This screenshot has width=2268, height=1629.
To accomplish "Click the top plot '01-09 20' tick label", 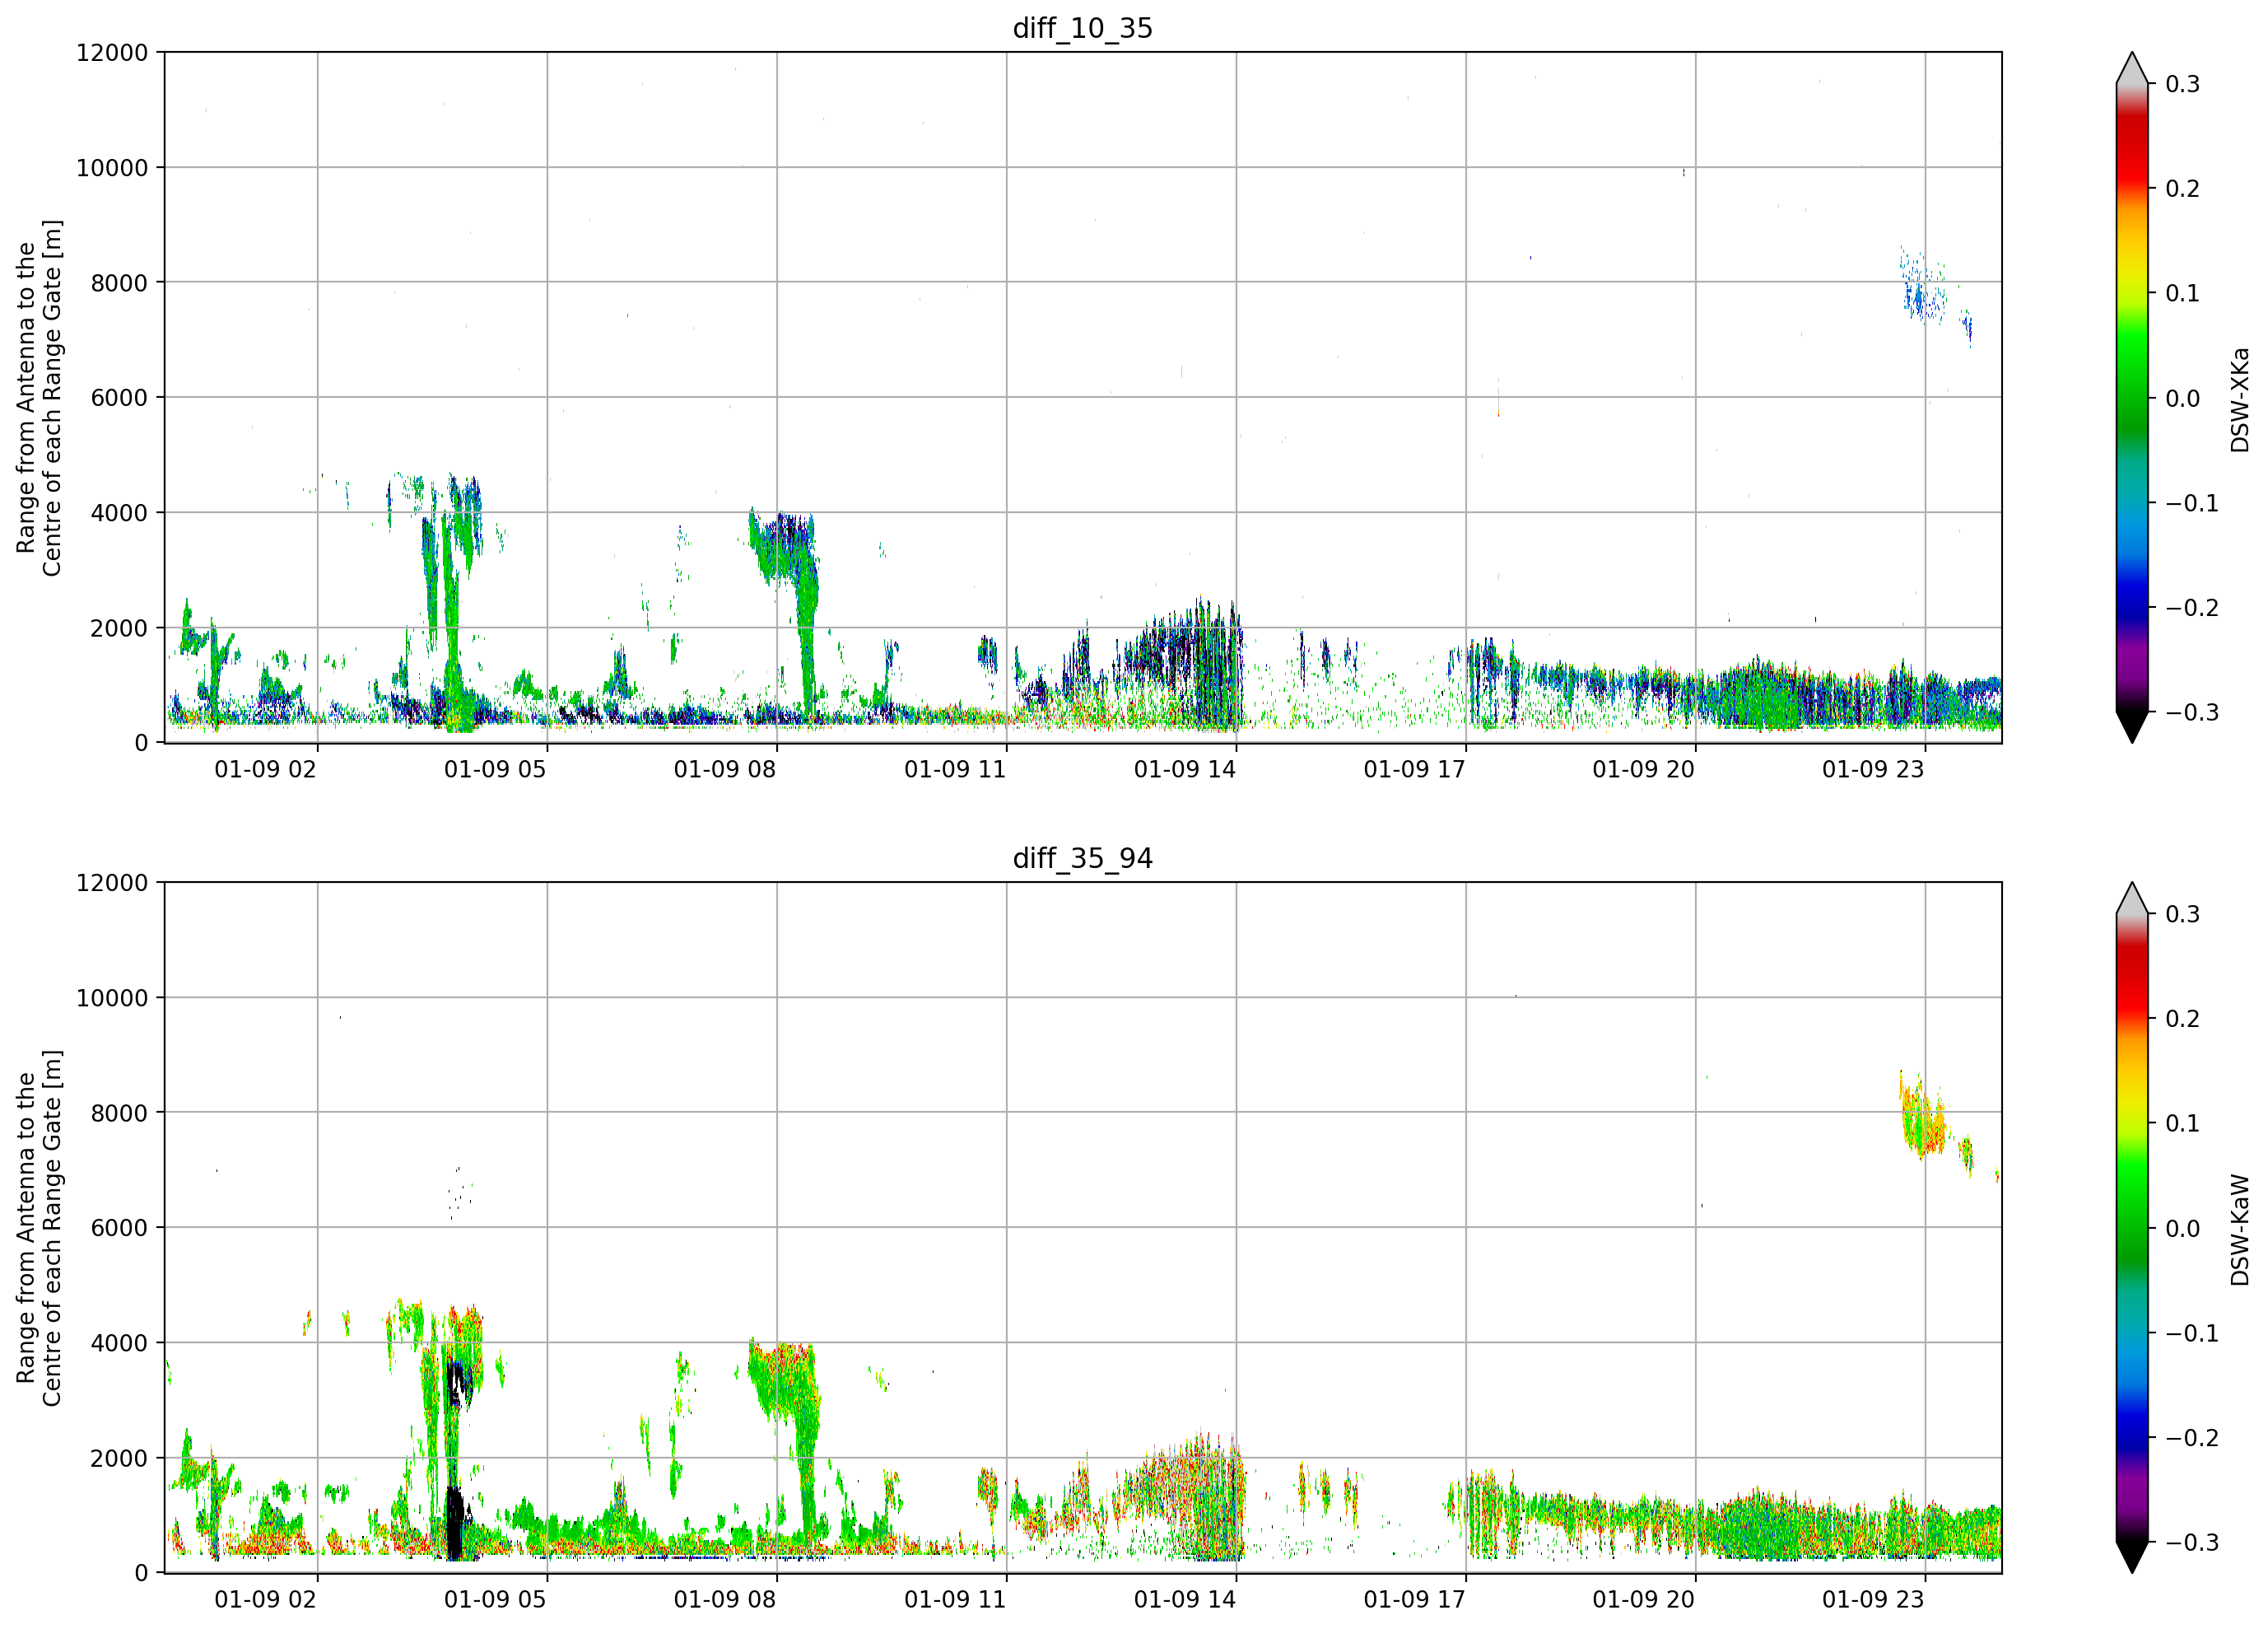I will coord(1643,769).
